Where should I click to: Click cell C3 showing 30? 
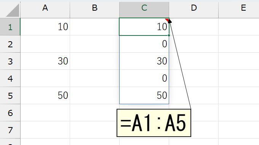144,61
